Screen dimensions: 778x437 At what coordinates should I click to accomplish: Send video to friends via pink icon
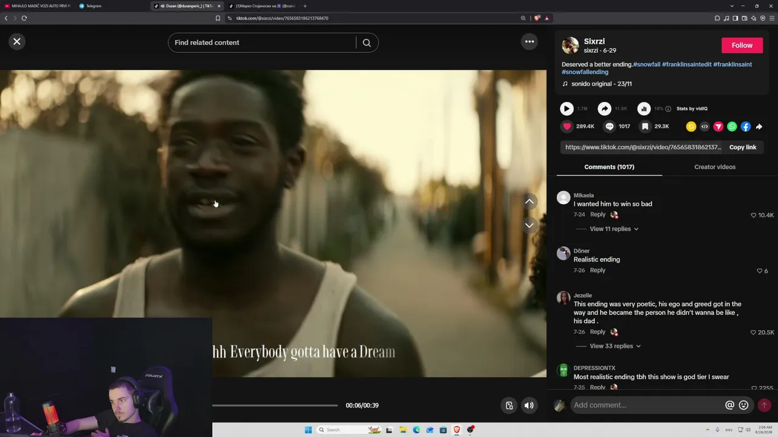[x=718, y=127]
